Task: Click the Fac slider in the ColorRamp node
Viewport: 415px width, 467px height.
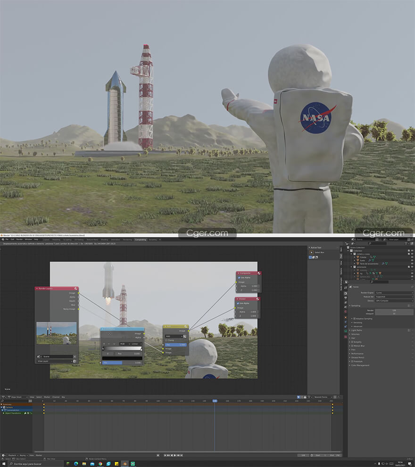Action: [x=122, y=363]
